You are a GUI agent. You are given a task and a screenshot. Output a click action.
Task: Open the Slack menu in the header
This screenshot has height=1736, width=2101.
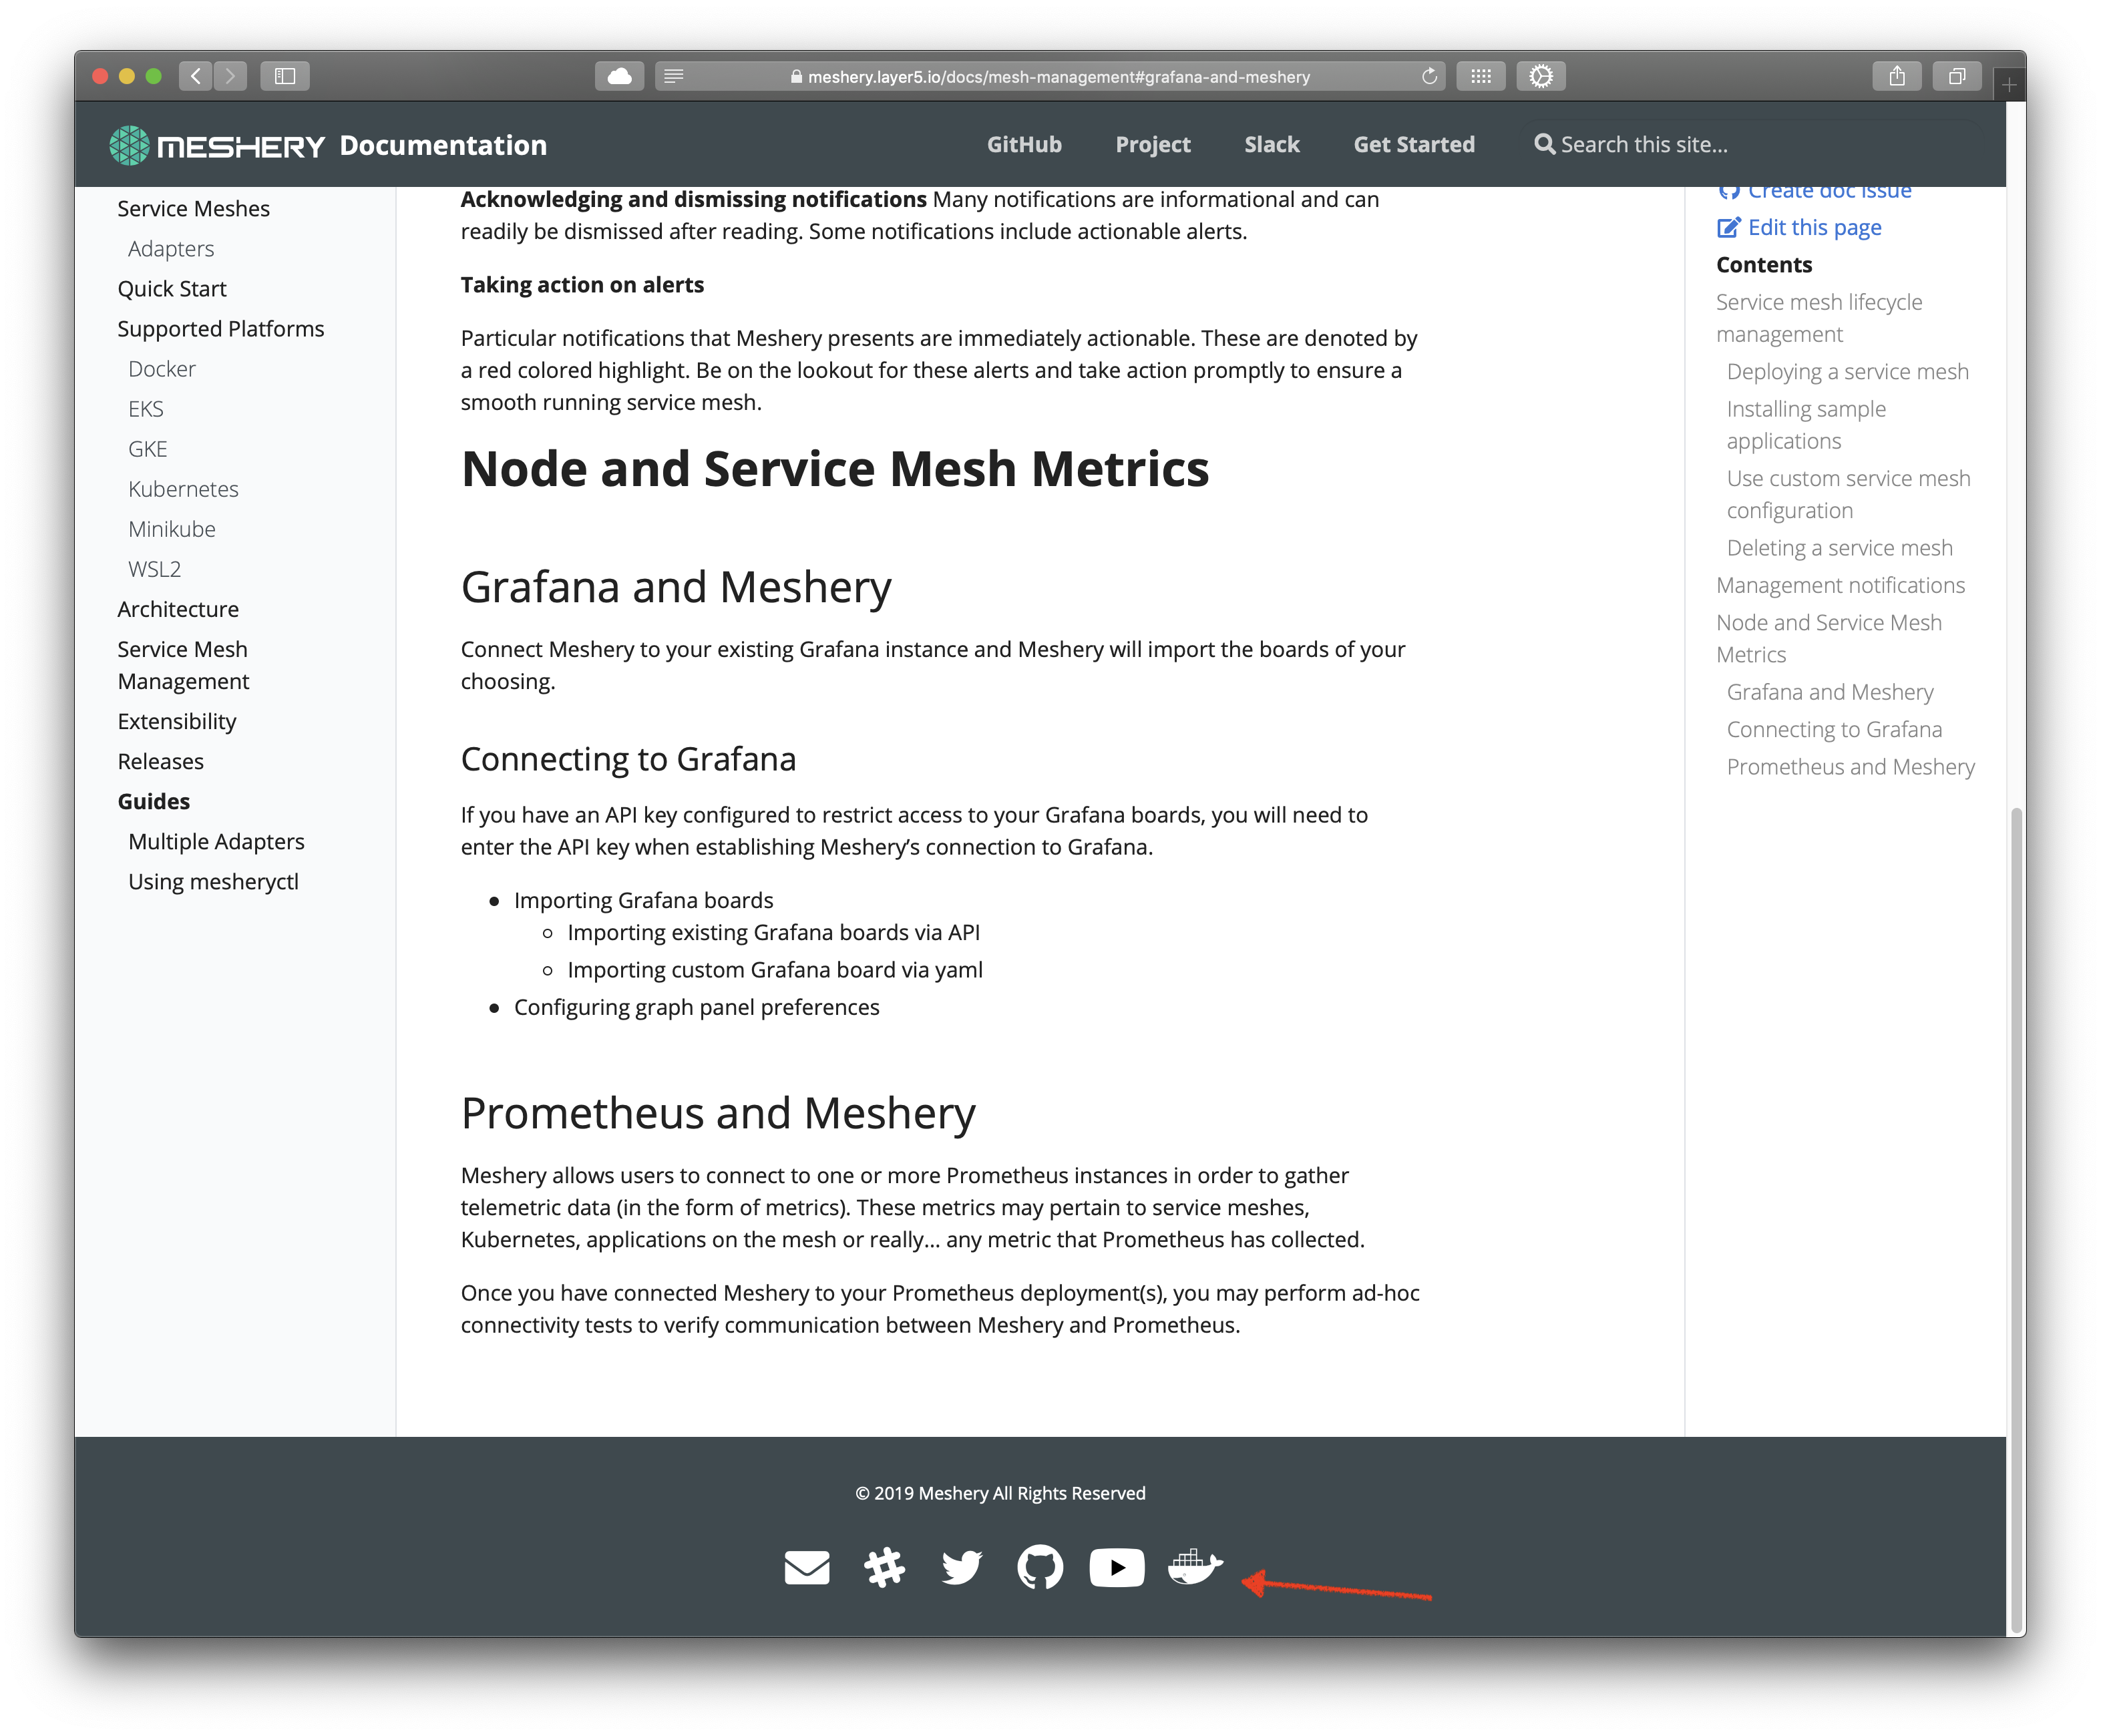[1271, 144]
